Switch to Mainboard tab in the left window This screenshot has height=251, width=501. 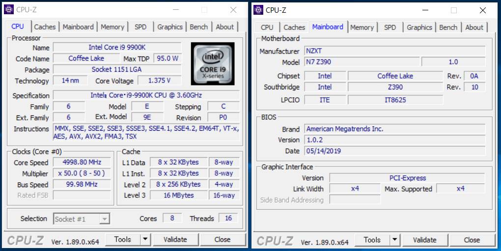coord(78,27)
